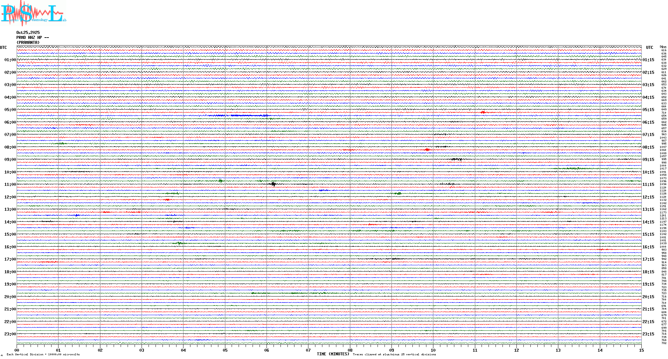Click the PSL Seismology Lab logo
Image resolution: width=668 pixels, height=359 pixels.
(x=33, y=13)
